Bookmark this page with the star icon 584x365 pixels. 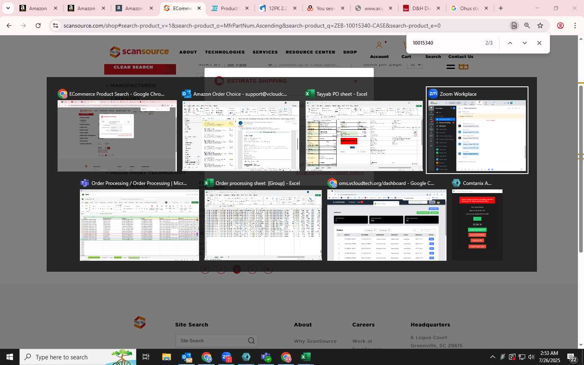pyautogui.click(x=540, y=26)
